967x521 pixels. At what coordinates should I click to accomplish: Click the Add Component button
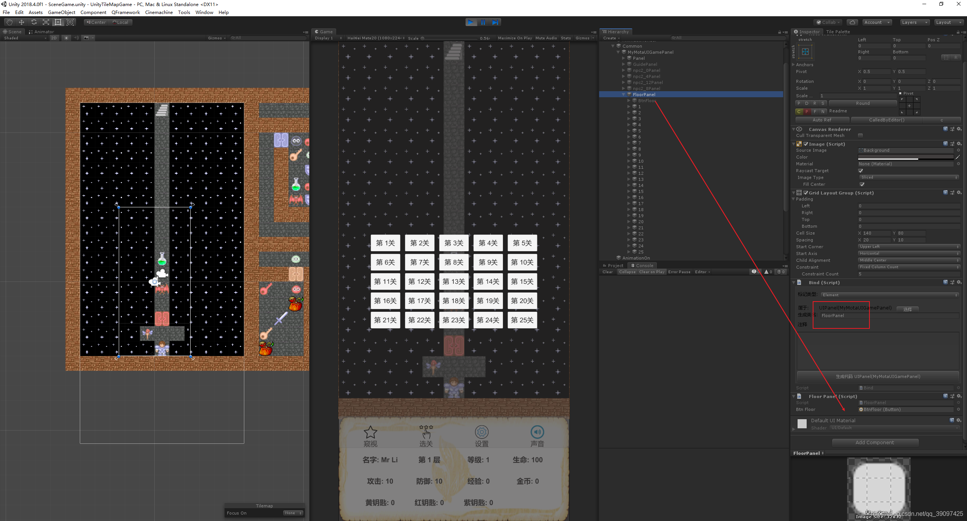875,442
